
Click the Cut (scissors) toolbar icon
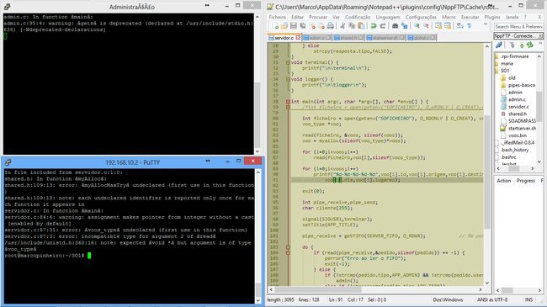[343, 26]
